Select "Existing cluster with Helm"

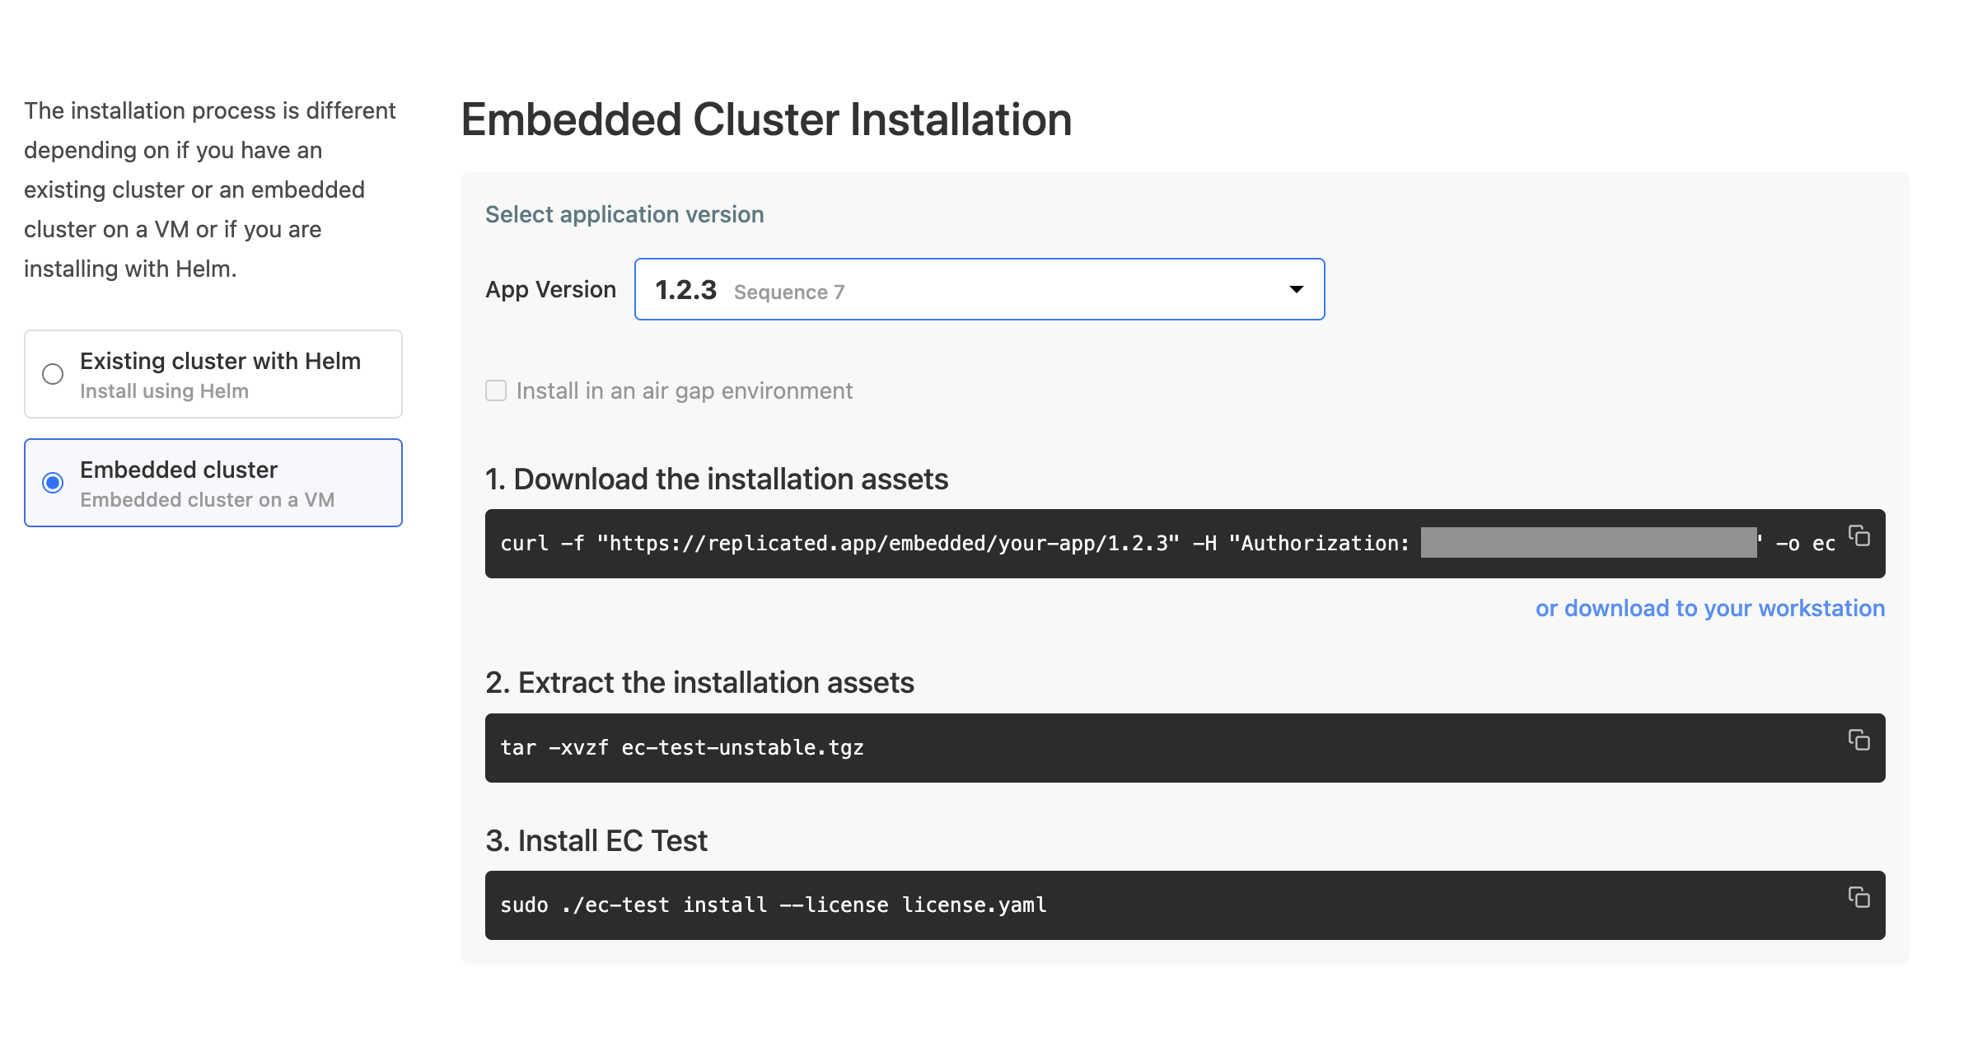213,373
